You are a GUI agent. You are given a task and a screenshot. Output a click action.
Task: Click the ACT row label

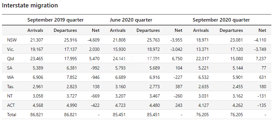pos(10,105)
